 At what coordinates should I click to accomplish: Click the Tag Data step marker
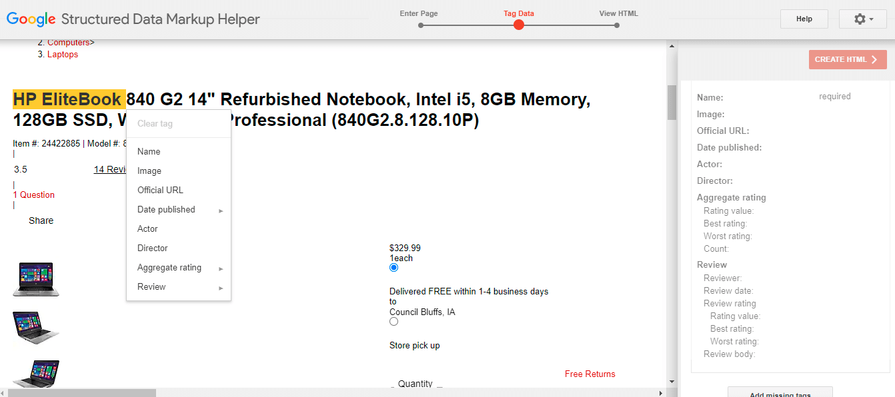pos(519,25)
